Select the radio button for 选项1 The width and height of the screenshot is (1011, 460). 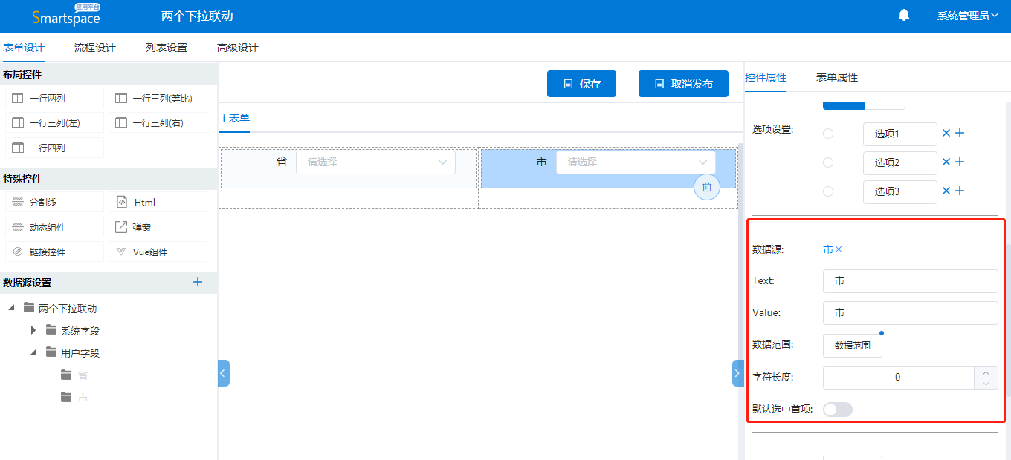[828, 134]
